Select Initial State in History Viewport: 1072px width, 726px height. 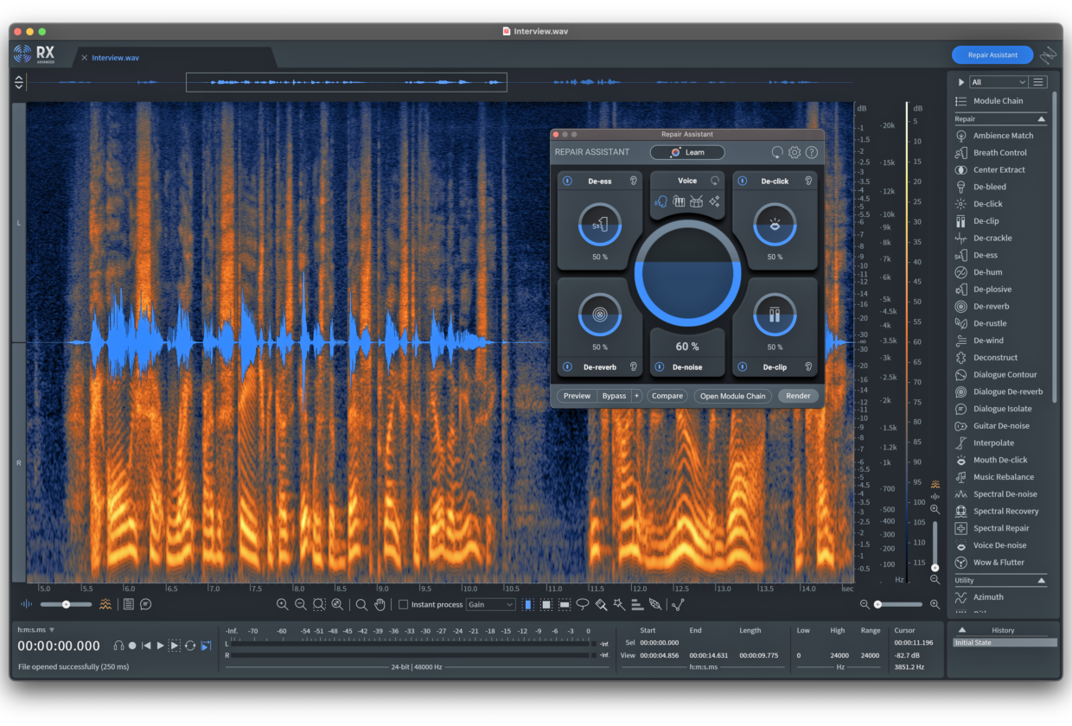point(1005,643)
